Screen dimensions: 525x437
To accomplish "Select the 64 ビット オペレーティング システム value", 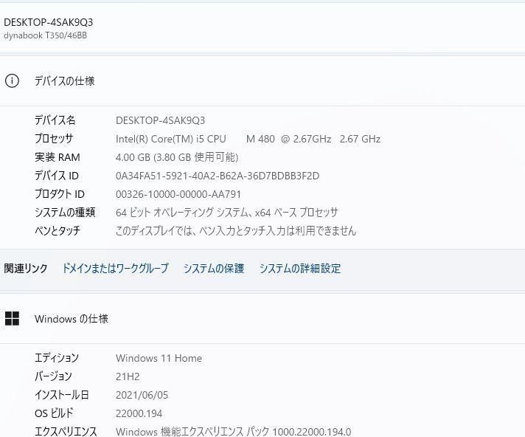I will [227, 212].
